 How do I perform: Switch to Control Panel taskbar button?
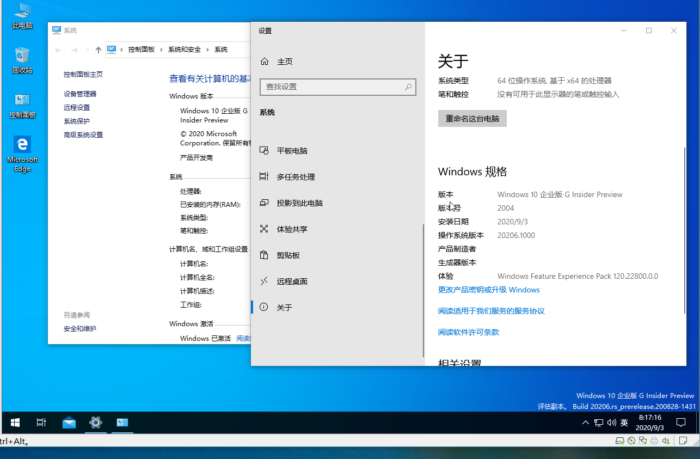coord(122,422)
